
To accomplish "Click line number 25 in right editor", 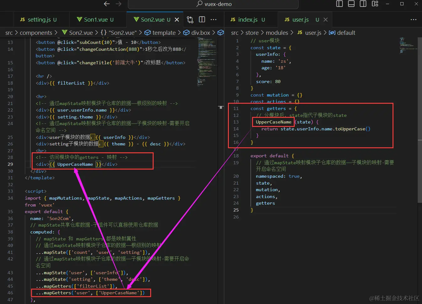I will [x=236, y=210].
